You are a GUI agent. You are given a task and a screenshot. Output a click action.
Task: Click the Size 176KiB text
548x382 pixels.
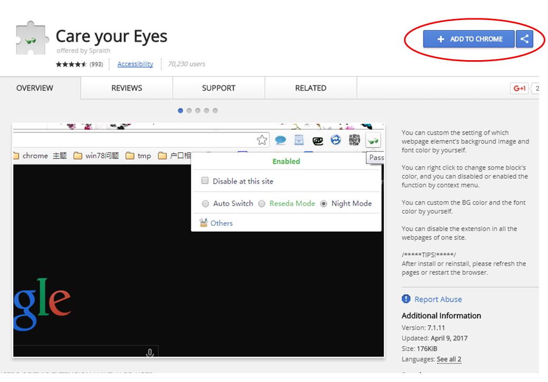[419, 349]
